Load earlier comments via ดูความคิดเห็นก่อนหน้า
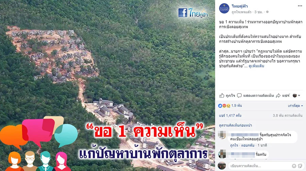 (235, 125)
